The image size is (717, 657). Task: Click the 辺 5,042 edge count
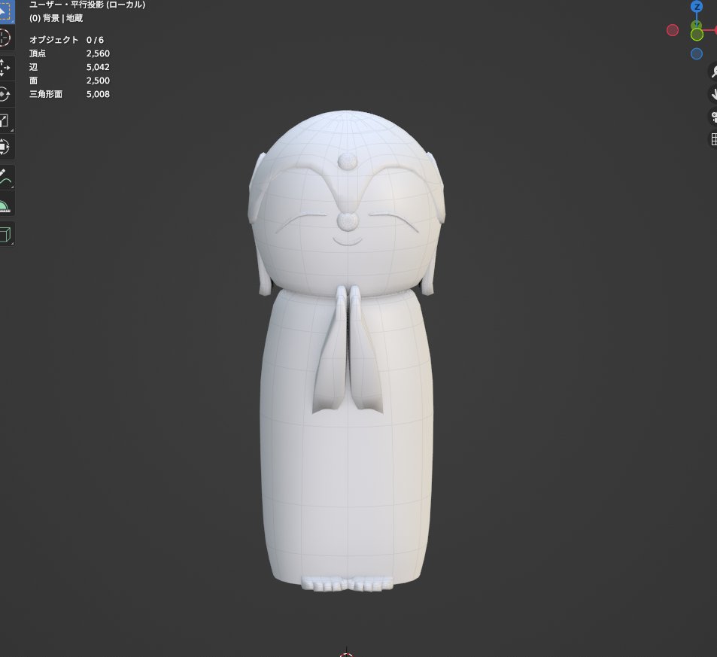69,67
